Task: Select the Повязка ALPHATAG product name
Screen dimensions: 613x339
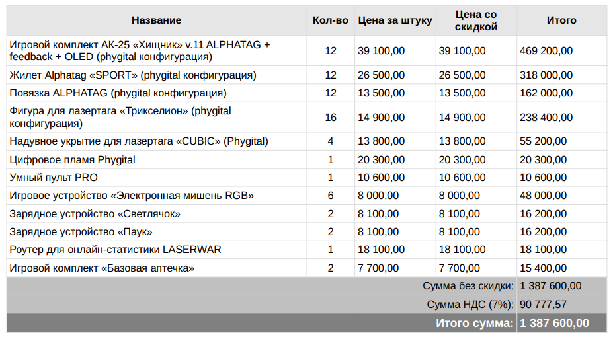Action: point(118,93)
